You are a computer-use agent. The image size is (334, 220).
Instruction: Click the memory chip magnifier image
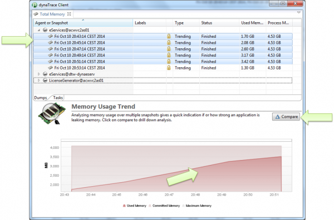click(52, 113)
